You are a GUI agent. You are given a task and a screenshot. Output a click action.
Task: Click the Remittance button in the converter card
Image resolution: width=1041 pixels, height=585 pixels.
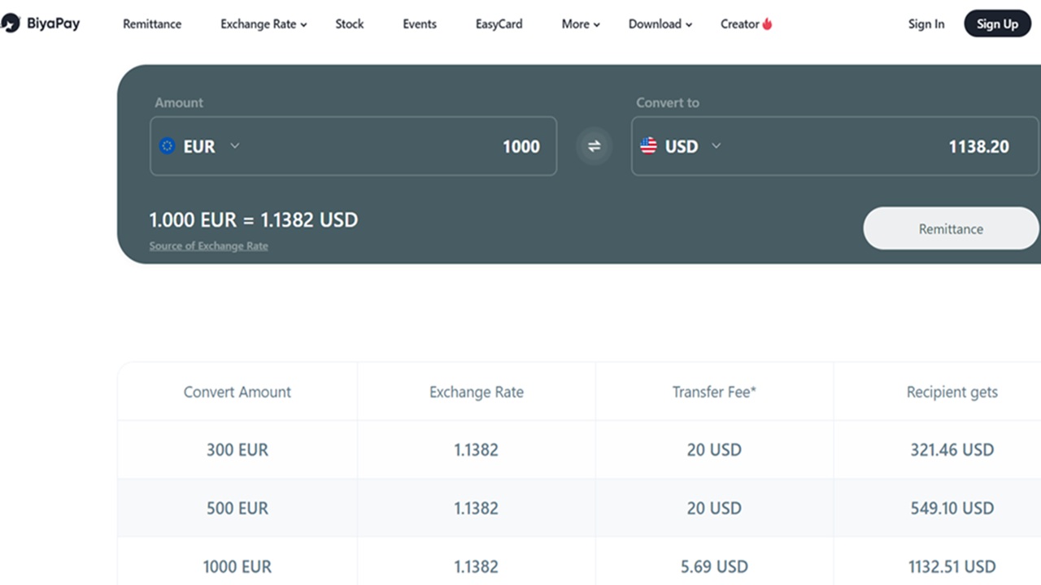point(951,228)
